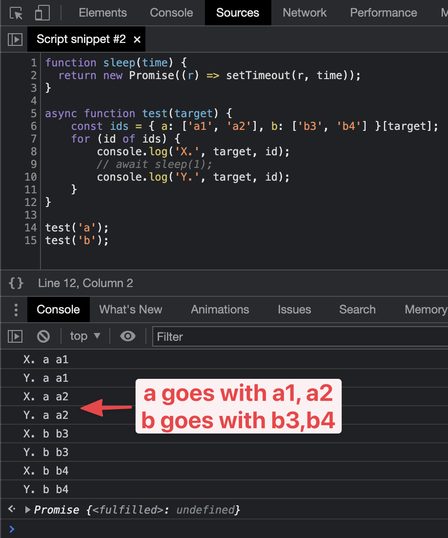Image resolution: width=448 pixels, height=538 pixels.
Task: Click the 'for (id of ids)' code line
Action: (125, 139)
